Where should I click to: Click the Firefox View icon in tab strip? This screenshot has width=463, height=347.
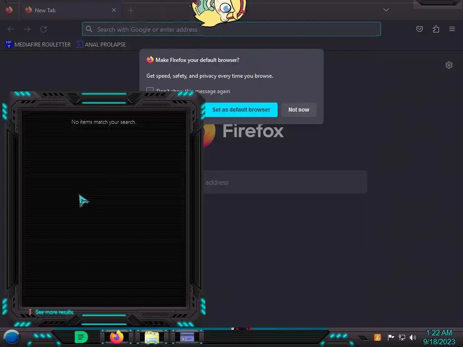coord(9,10)
